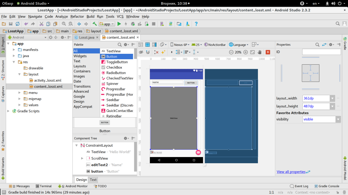Click the Make Project hammer icon
The width and height of the screenshot is (348, 195).
[x=95, y=24]
